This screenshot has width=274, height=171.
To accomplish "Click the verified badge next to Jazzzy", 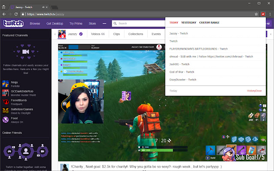I will 81,34.
